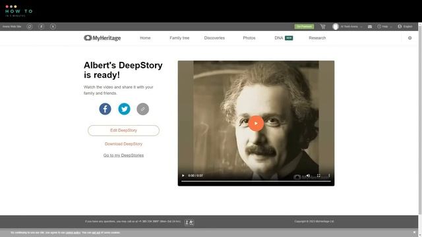Click the Albert DeepStory video frame

click(256, 123)
